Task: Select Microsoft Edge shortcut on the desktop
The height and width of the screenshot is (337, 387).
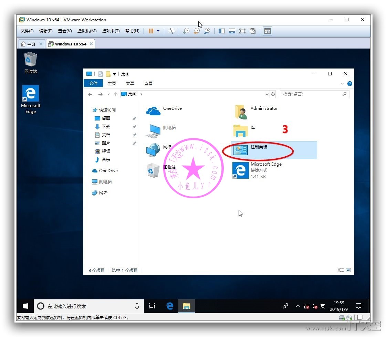Action: (x=31, y=99)
